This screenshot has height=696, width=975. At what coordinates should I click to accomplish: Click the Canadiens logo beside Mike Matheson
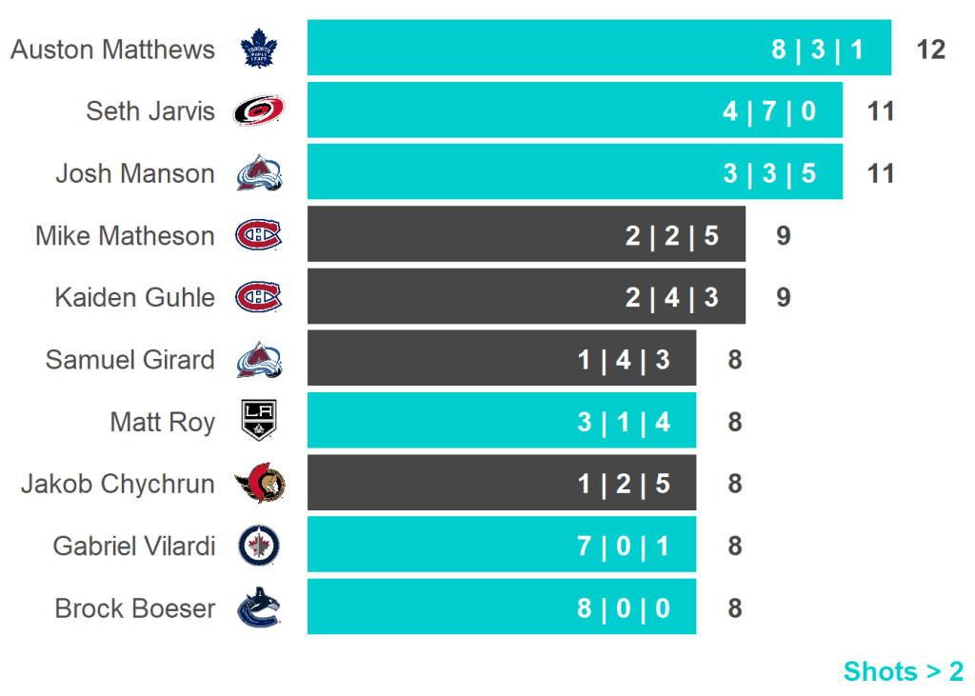258,235
